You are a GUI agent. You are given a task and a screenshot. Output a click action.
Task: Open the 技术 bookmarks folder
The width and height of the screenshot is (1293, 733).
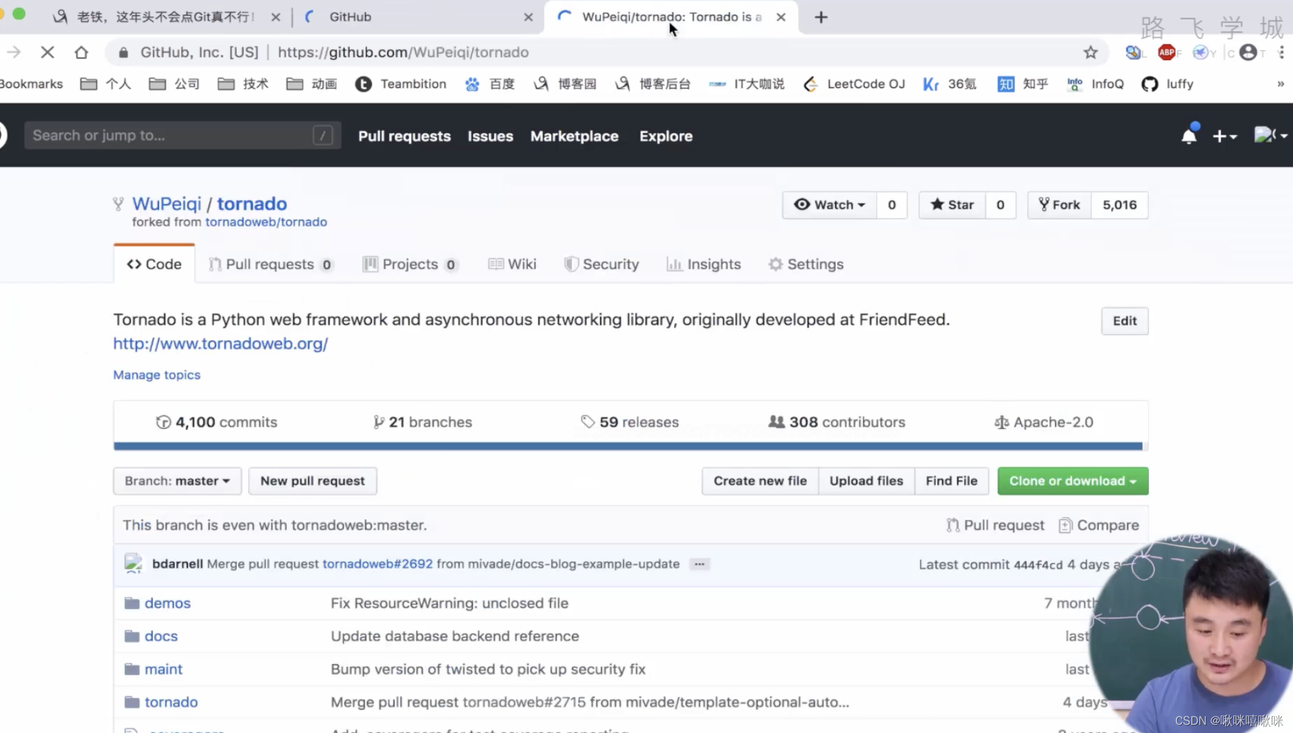242,84
